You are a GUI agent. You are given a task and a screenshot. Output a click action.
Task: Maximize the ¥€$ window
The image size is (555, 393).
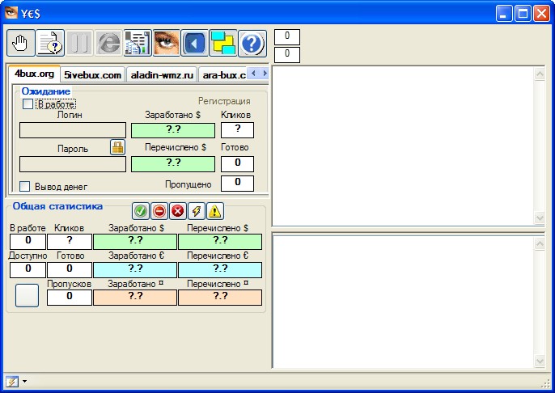[x=523, y=14]
